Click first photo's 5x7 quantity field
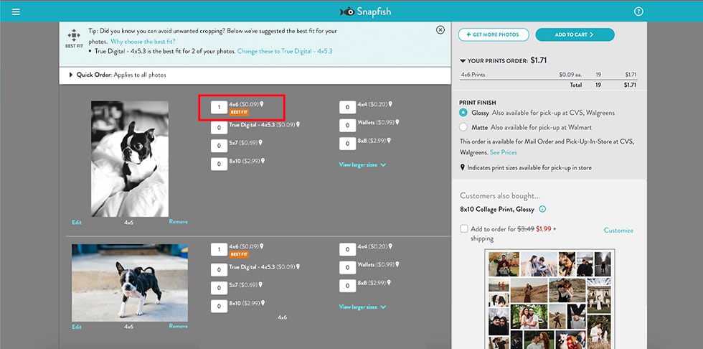This screenshot has width=703, height=349. tap(220, 146)
